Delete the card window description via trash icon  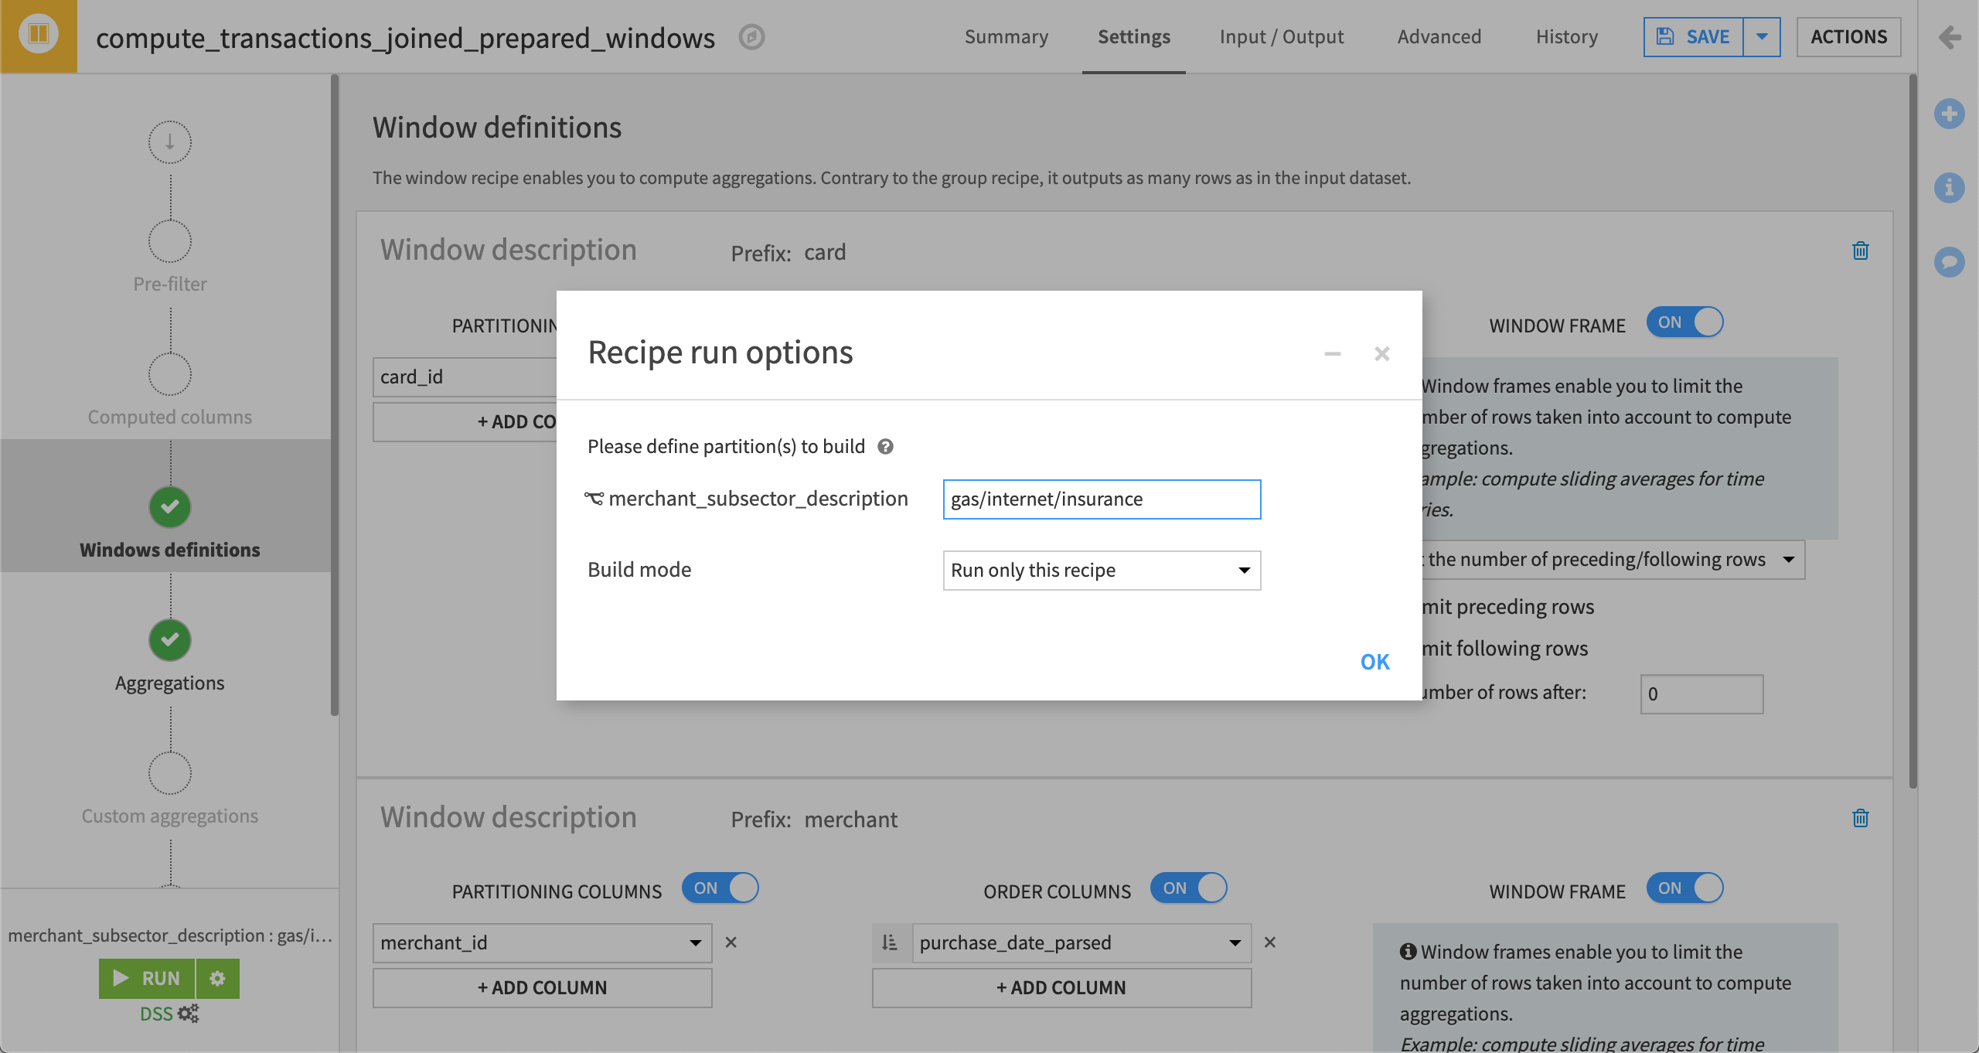click(x=1860, y=250)
